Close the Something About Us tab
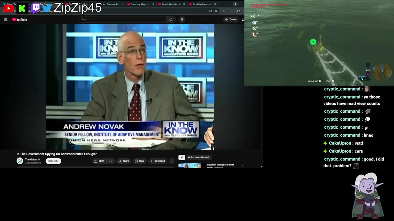Screen dimensions: 394x221 coord(153,4)
